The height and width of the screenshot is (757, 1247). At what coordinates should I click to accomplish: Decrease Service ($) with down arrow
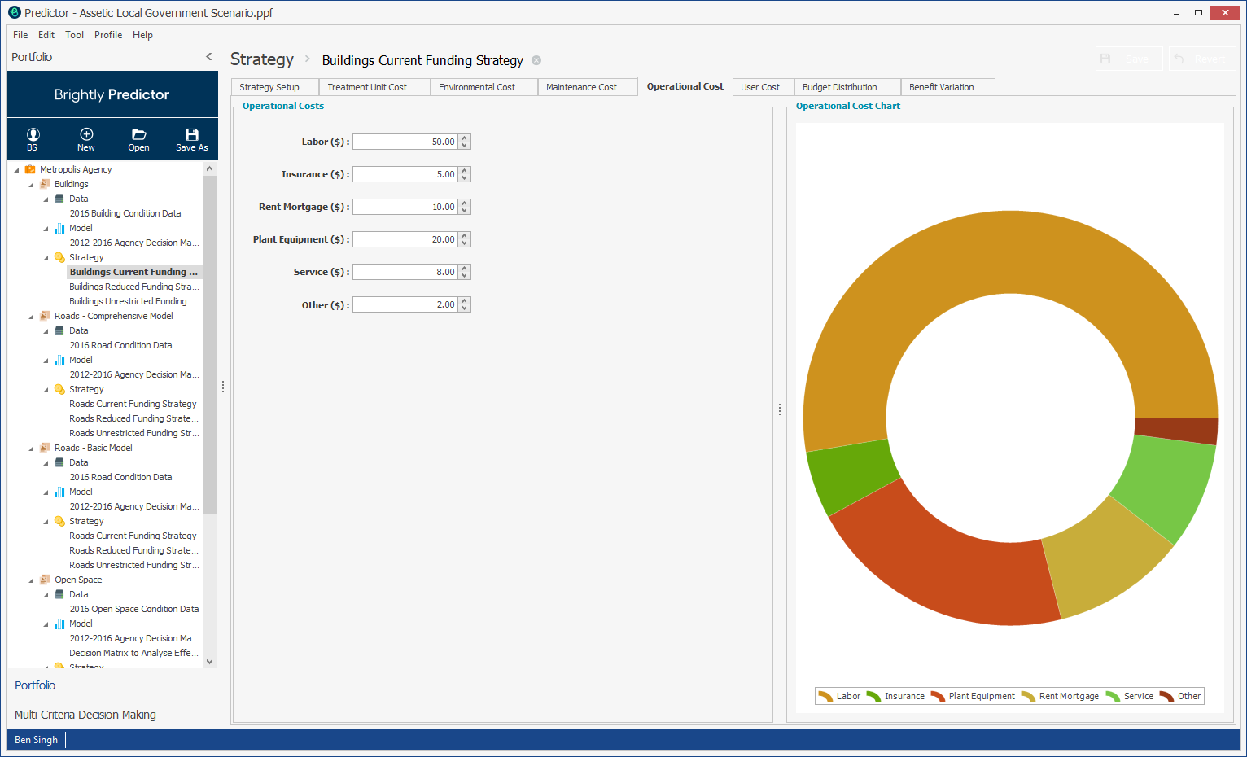pyautogui.click(x=465, y=276)
